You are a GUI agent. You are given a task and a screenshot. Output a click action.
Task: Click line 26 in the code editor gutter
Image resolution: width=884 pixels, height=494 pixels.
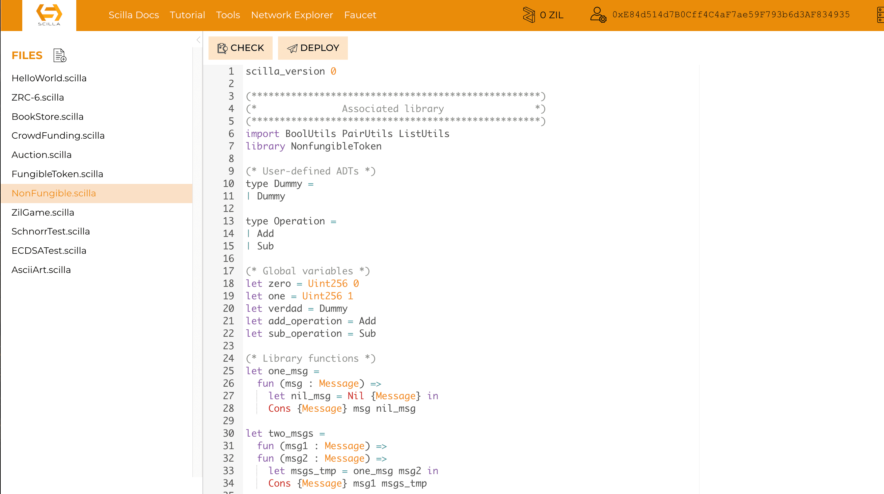(228, 383)
